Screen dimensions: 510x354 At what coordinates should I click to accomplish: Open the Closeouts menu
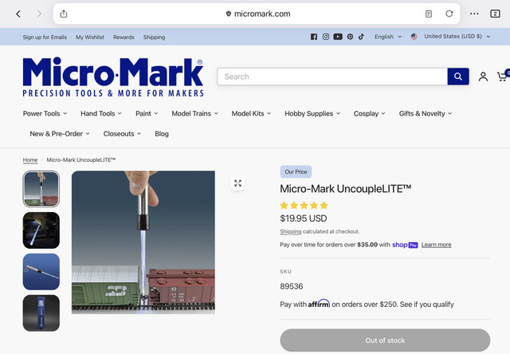pos(122,134)
